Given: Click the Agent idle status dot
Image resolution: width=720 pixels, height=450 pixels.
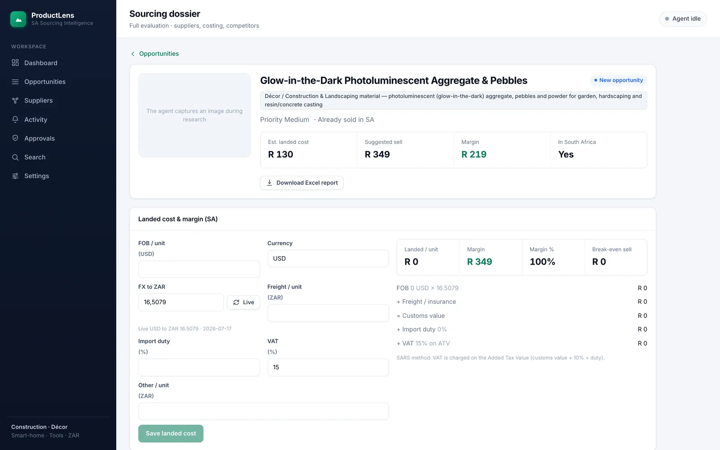Looking at the screenshot, I should tap(667, 19).
